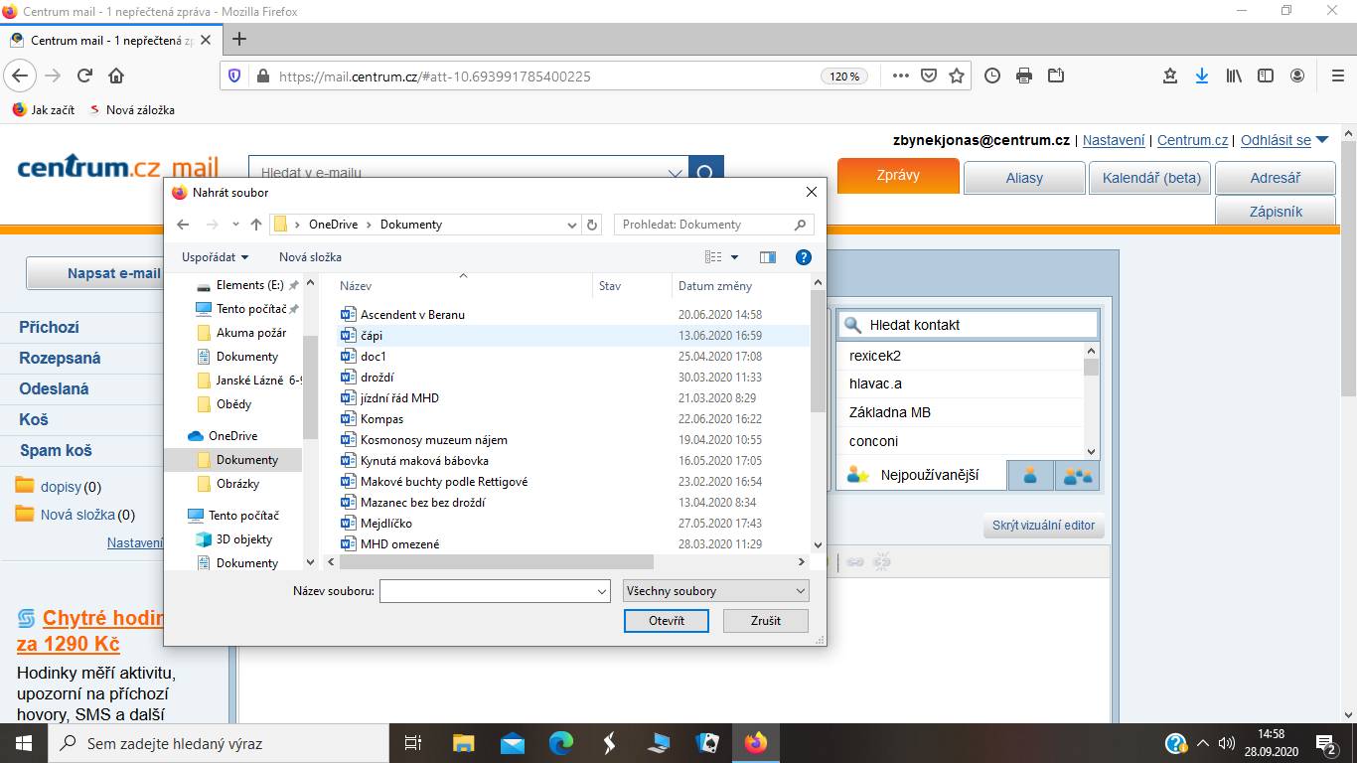Click Nová složka in dialog toolbar
The image size is (1357, 763).
click(310, 257)
